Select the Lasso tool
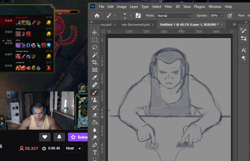 click(x=95, y=47)
